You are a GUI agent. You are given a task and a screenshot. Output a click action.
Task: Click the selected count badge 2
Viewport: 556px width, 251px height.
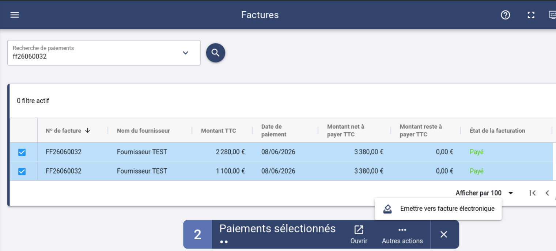point(197,235)
